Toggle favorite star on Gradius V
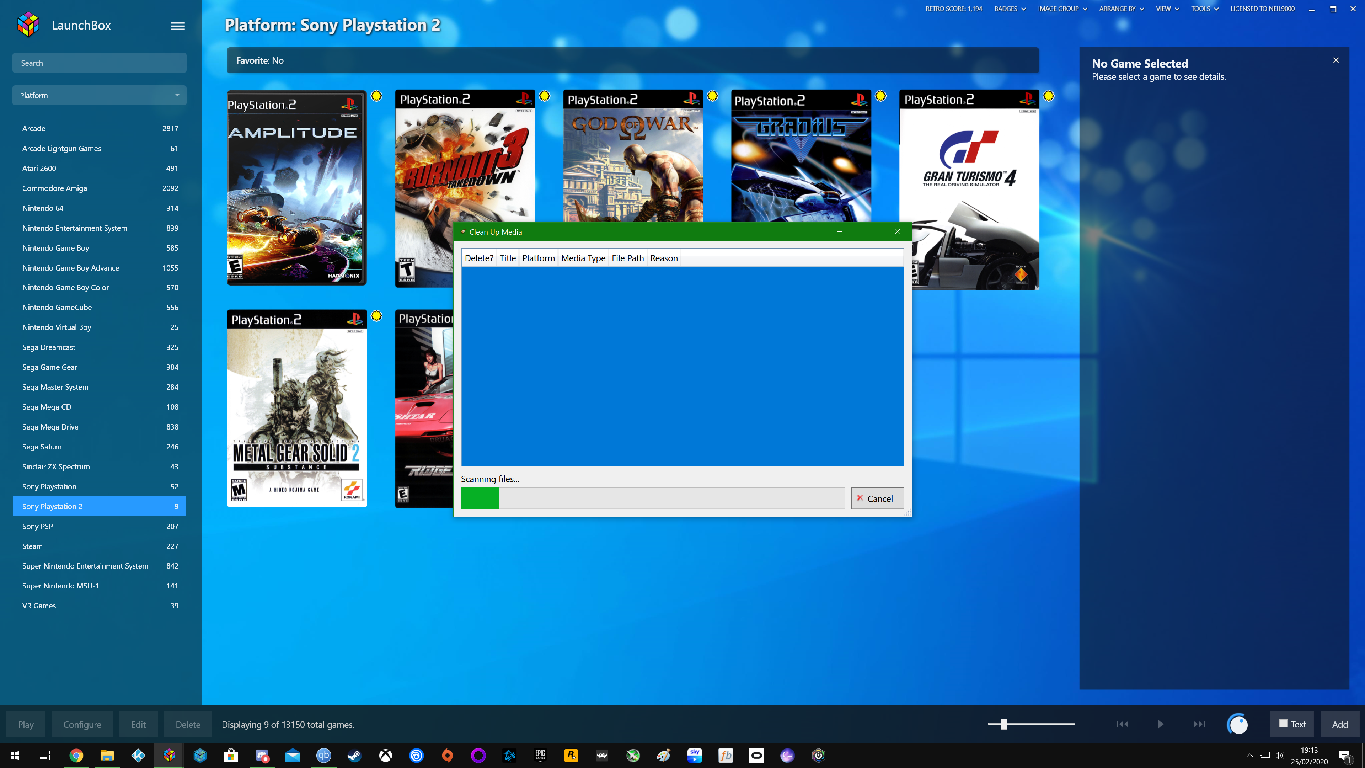Viewport: 1365px width, 768px height. pos(880,96)
